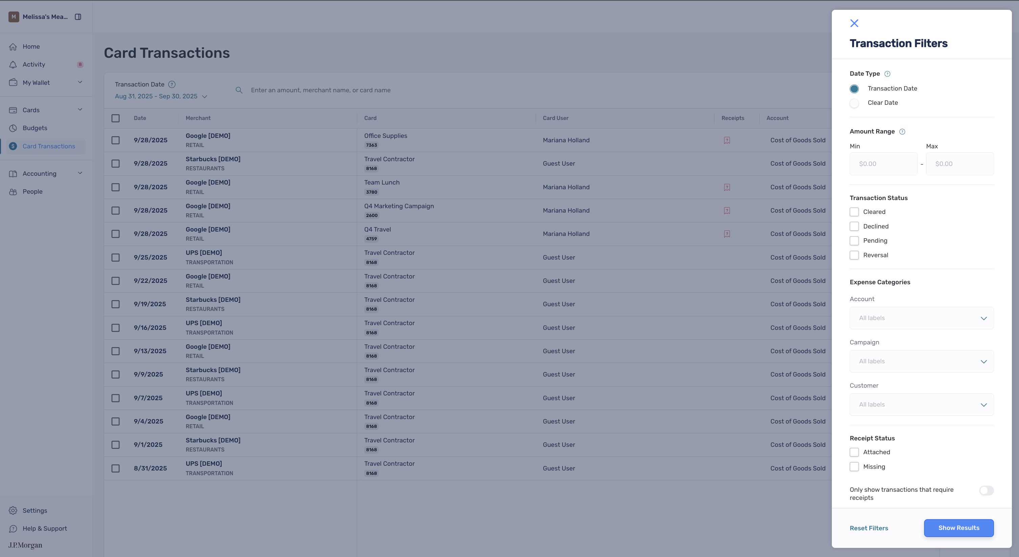The height and width of the screenshot is (557, 1019).
Task: Open the Customer labels dropdown
Action: 921,404
